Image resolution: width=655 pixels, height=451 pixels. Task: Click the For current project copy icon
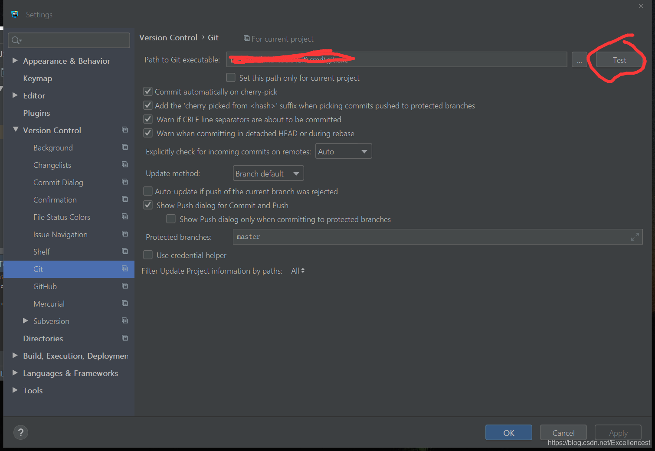click(x=246, y=38)
